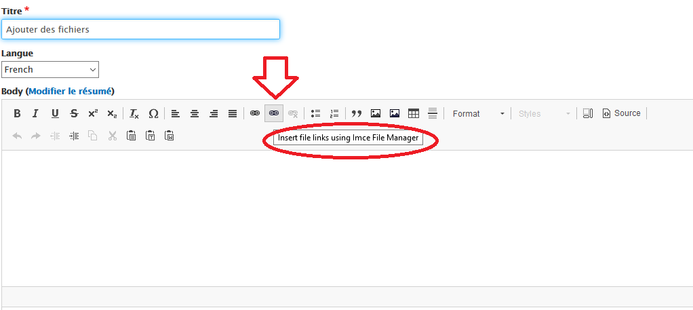Click the Remove Format icon
The image size is (693, 310).
134,114
